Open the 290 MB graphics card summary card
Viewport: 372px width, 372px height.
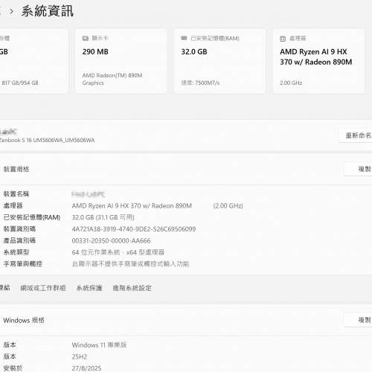(x=121, y=61)
